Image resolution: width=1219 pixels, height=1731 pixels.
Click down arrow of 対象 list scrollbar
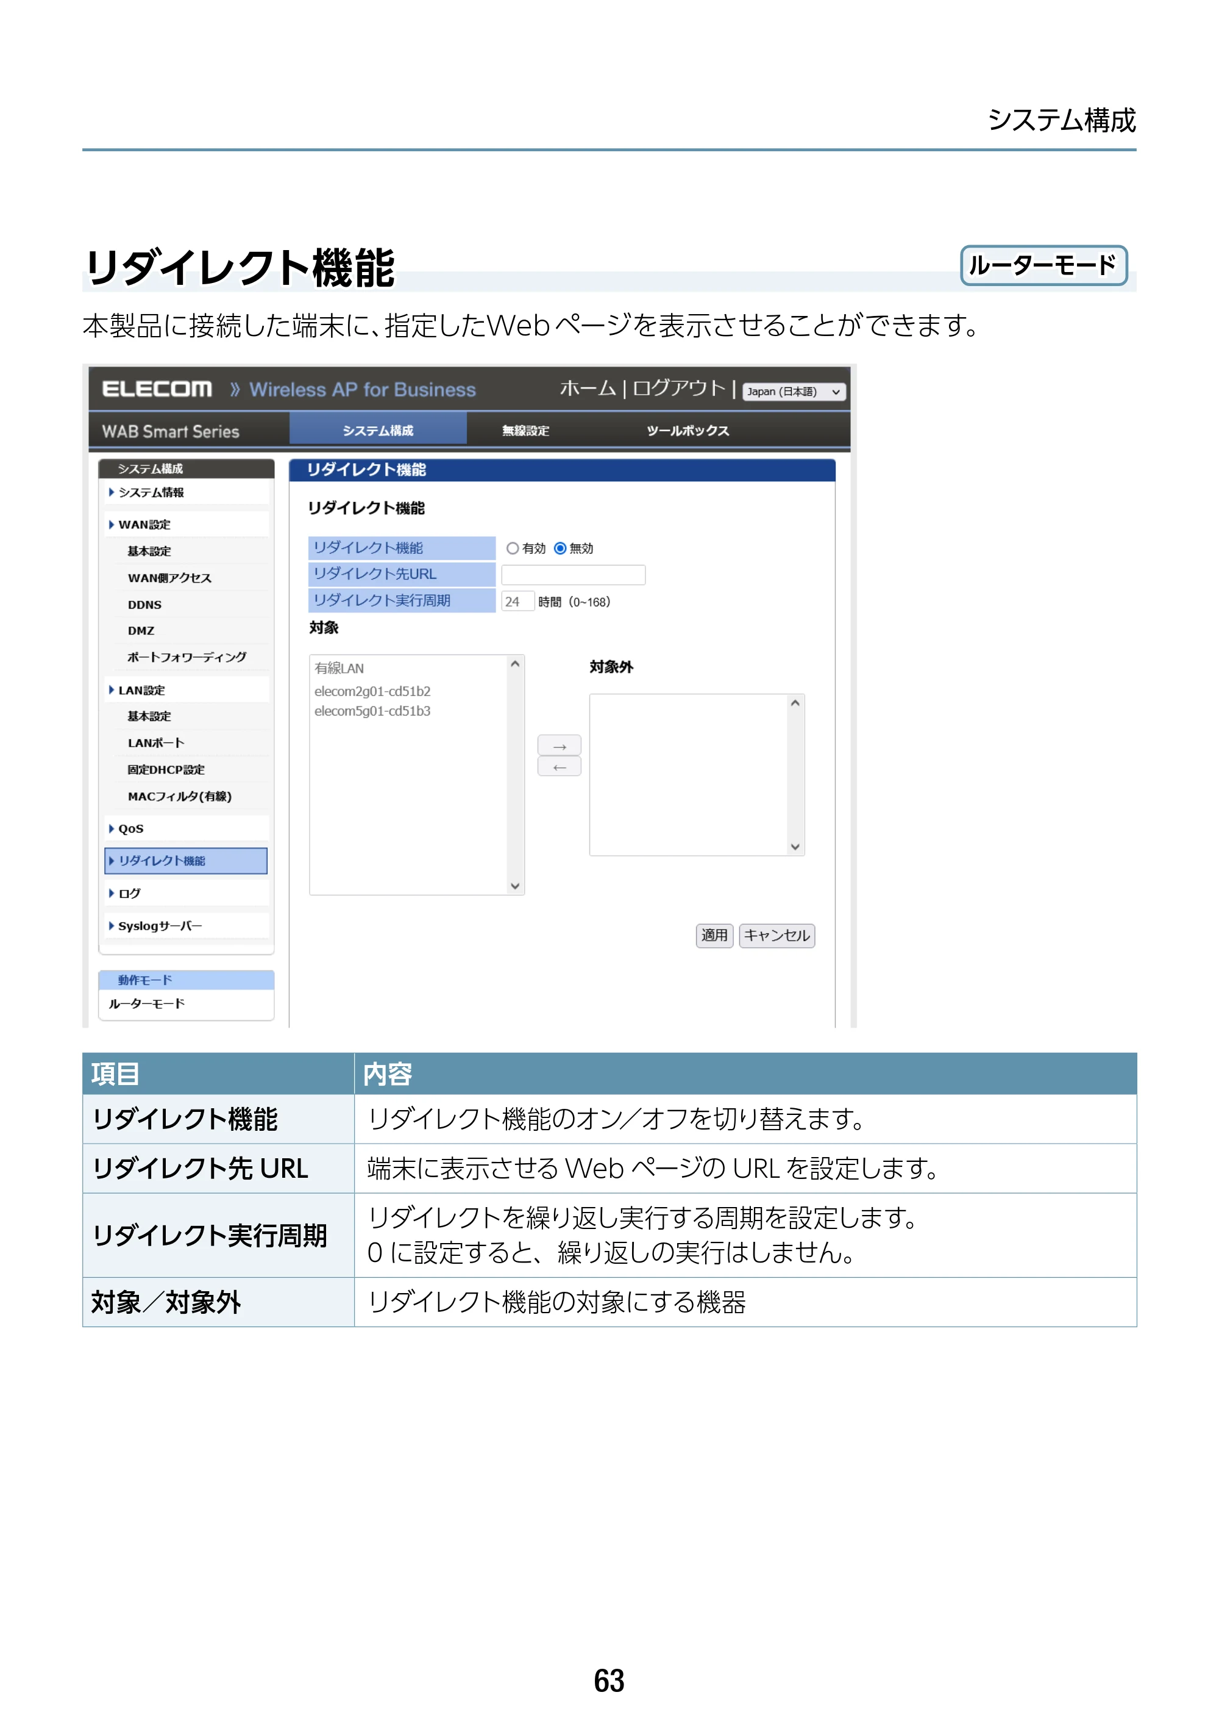point(515,886)
